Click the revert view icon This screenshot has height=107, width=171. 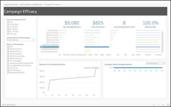click(163, 105)
